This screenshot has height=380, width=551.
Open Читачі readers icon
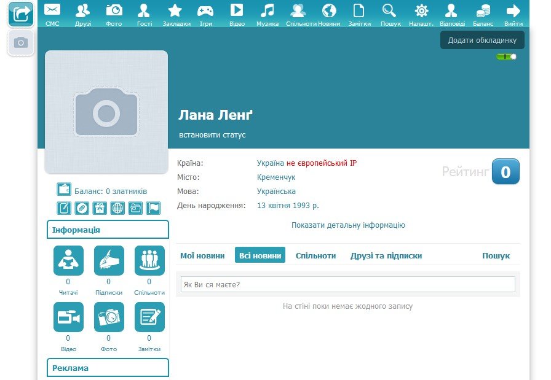(68, 261)
